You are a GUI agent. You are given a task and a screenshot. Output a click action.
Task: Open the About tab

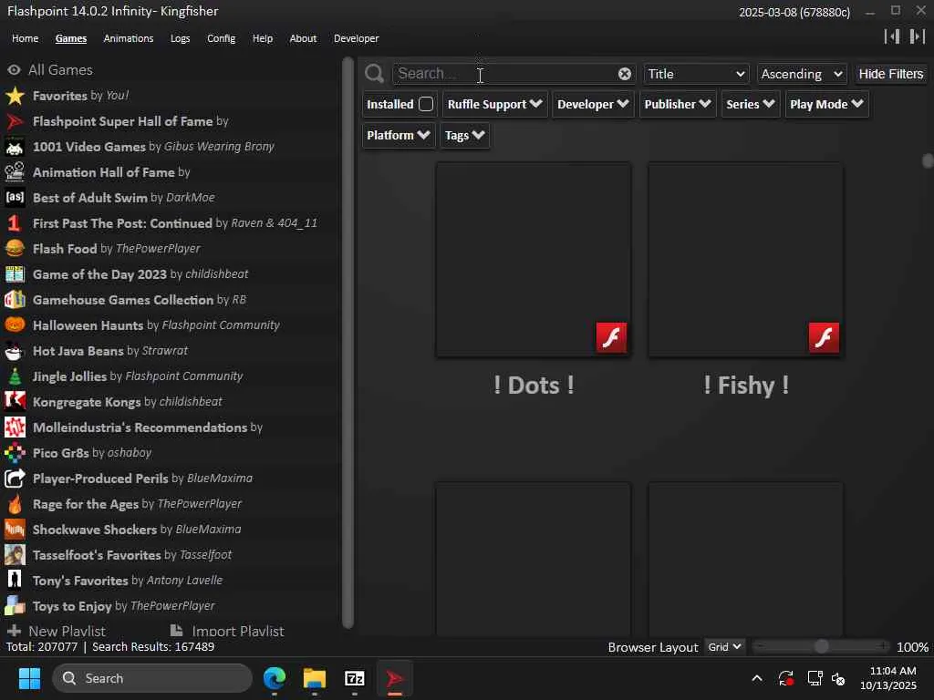(303, 38)
